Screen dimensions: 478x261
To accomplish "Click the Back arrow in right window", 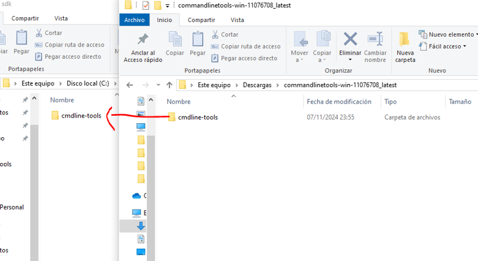I will pos(130,85).
